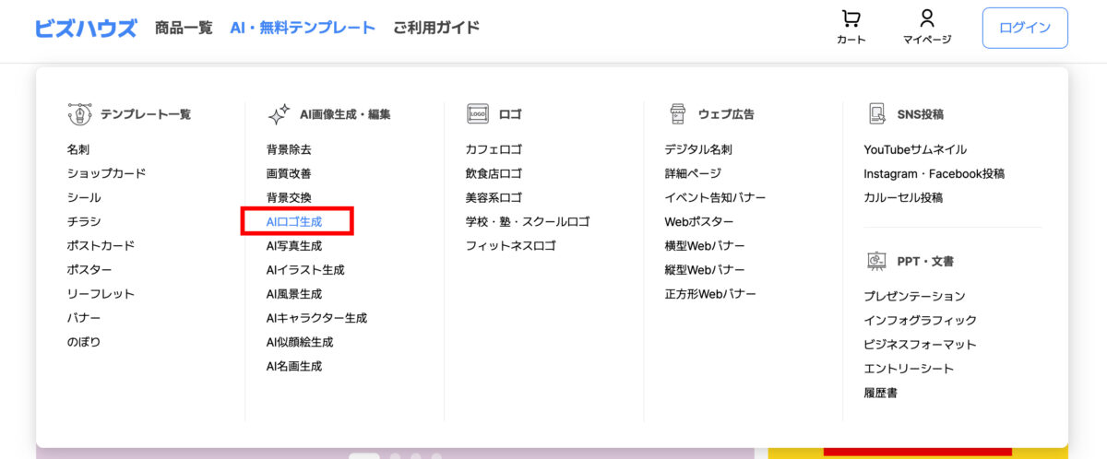
Task: Select チラシ template
Action: click(84, 221)
